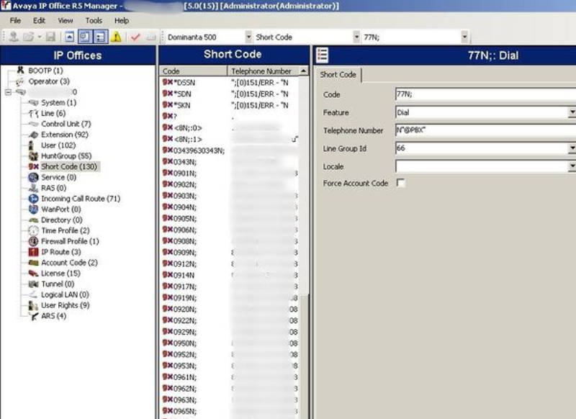Sort by the Telephone Number column header
The width and height of the screenshot is (576, 419).
(x=264, y=71)
